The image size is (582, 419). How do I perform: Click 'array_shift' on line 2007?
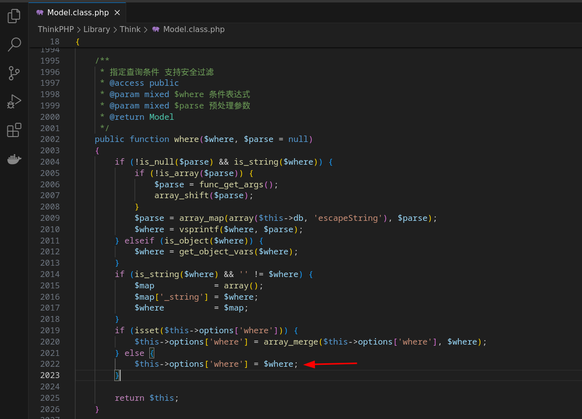point(181,196)
